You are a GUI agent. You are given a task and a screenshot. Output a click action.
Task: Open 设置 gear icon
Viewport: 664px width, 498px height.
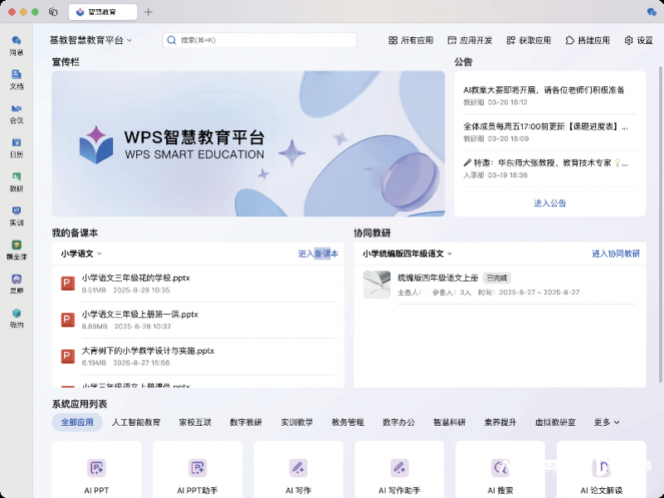point(628,40)
